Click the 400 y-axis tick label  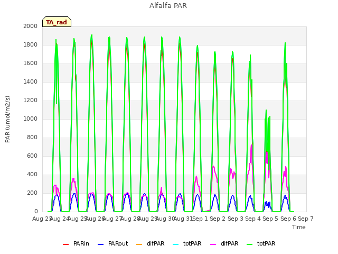(x=32, y=174)
